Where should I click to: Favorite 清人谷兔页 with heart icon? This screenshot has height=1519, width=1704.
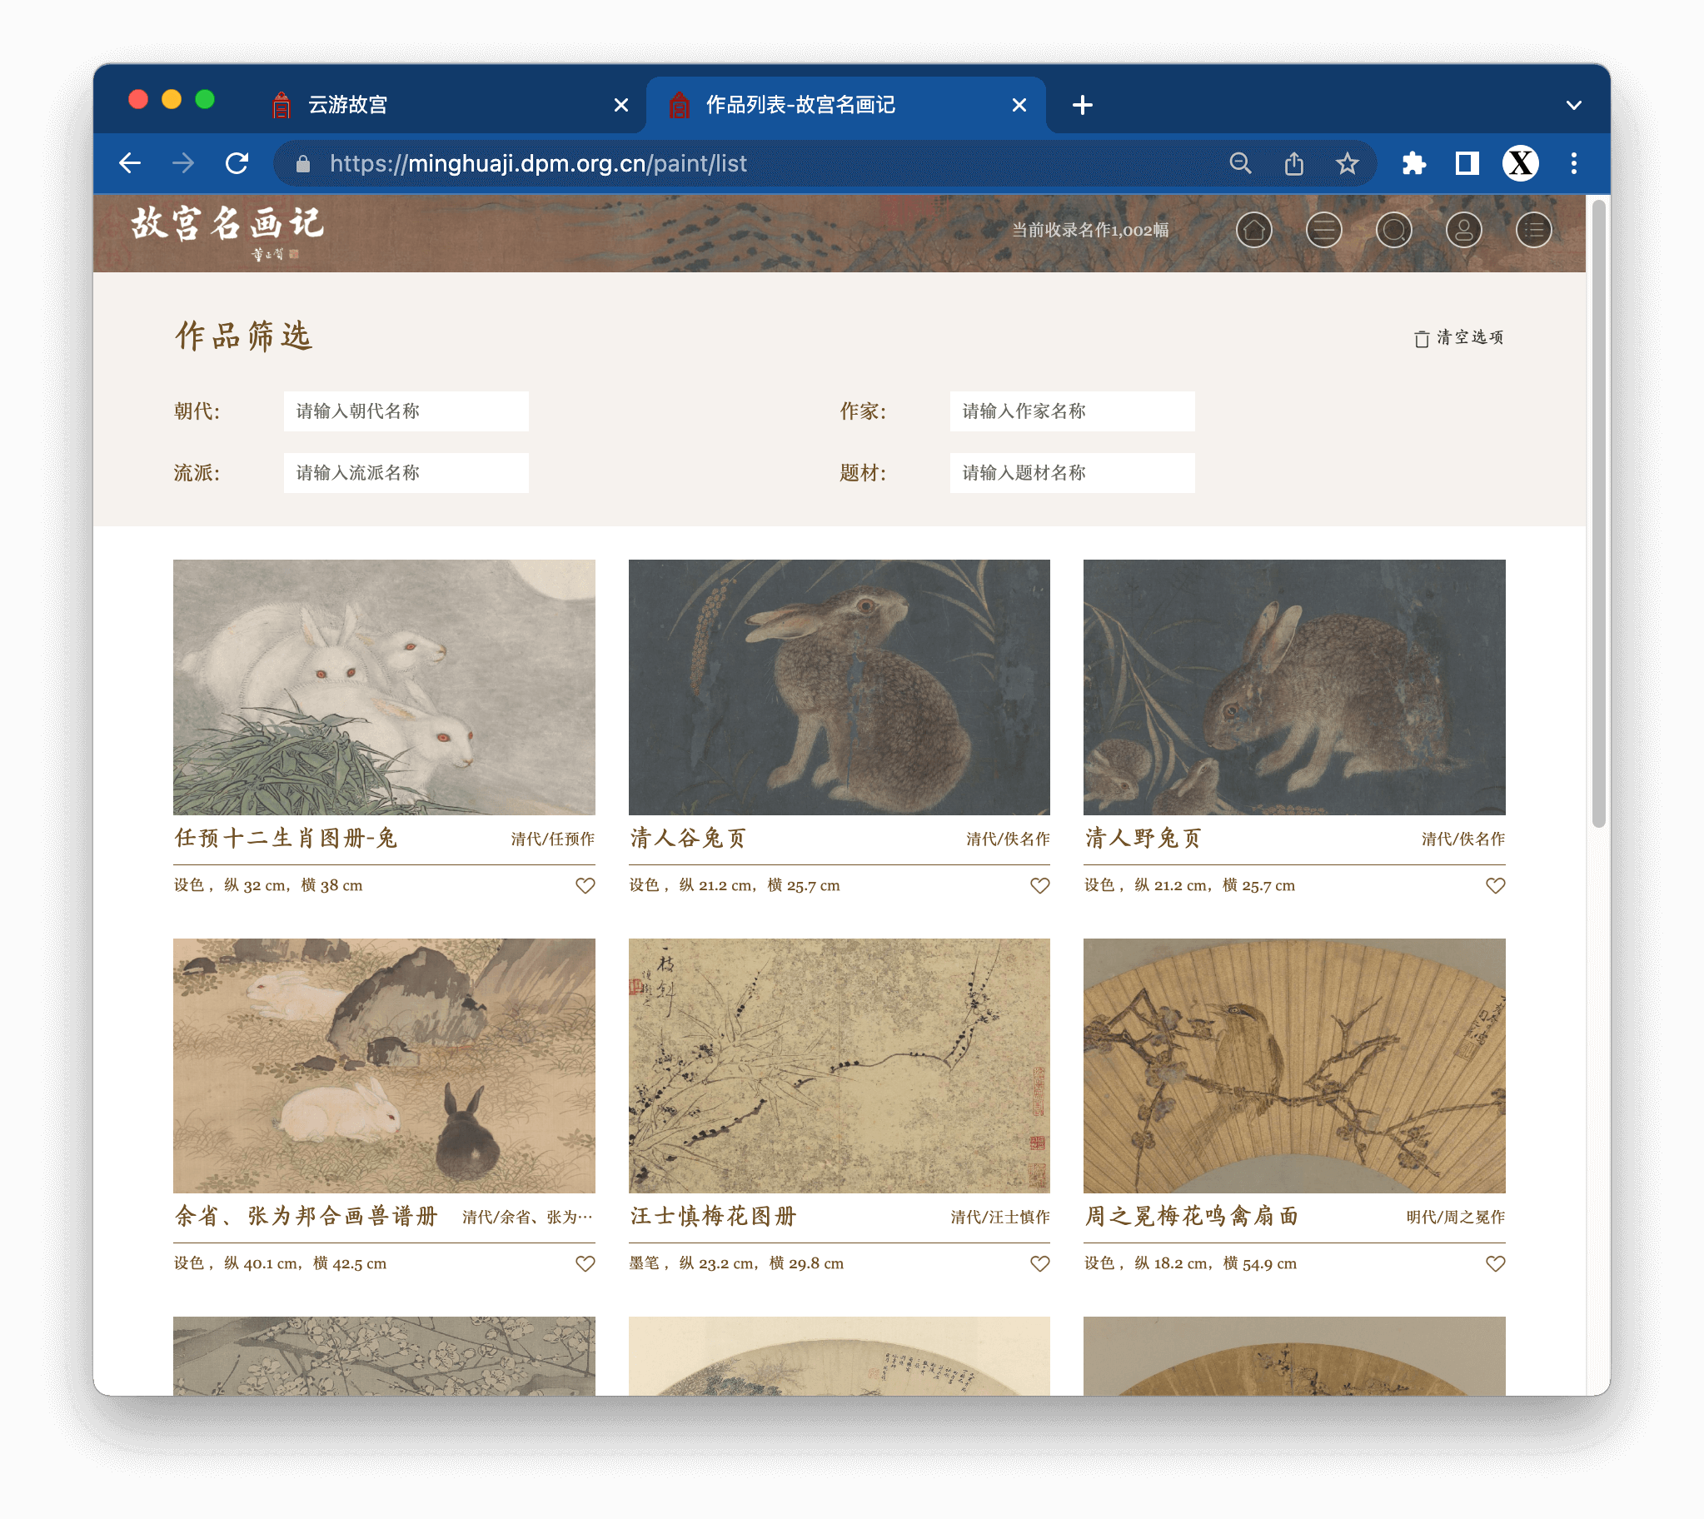[x=1039, y=885]
